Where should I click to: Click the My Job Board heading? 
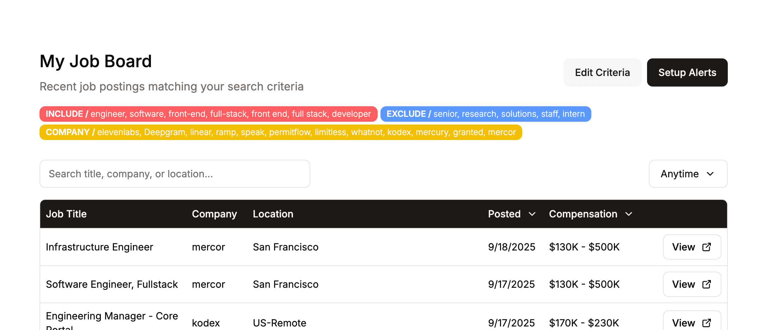(96, 61)
